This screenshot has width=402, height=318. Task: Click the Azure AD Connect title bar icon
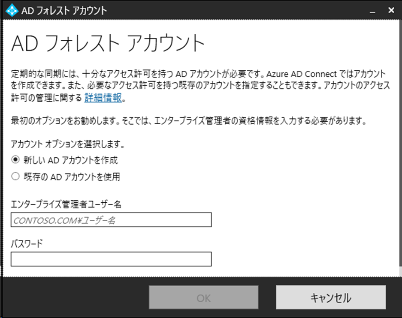coord(12,10)
